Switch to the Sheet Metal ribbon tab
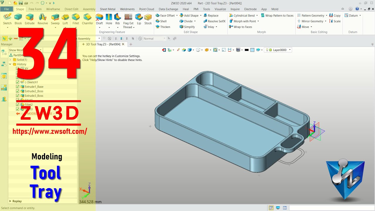The image size is (375, 211). pos(108,9)
